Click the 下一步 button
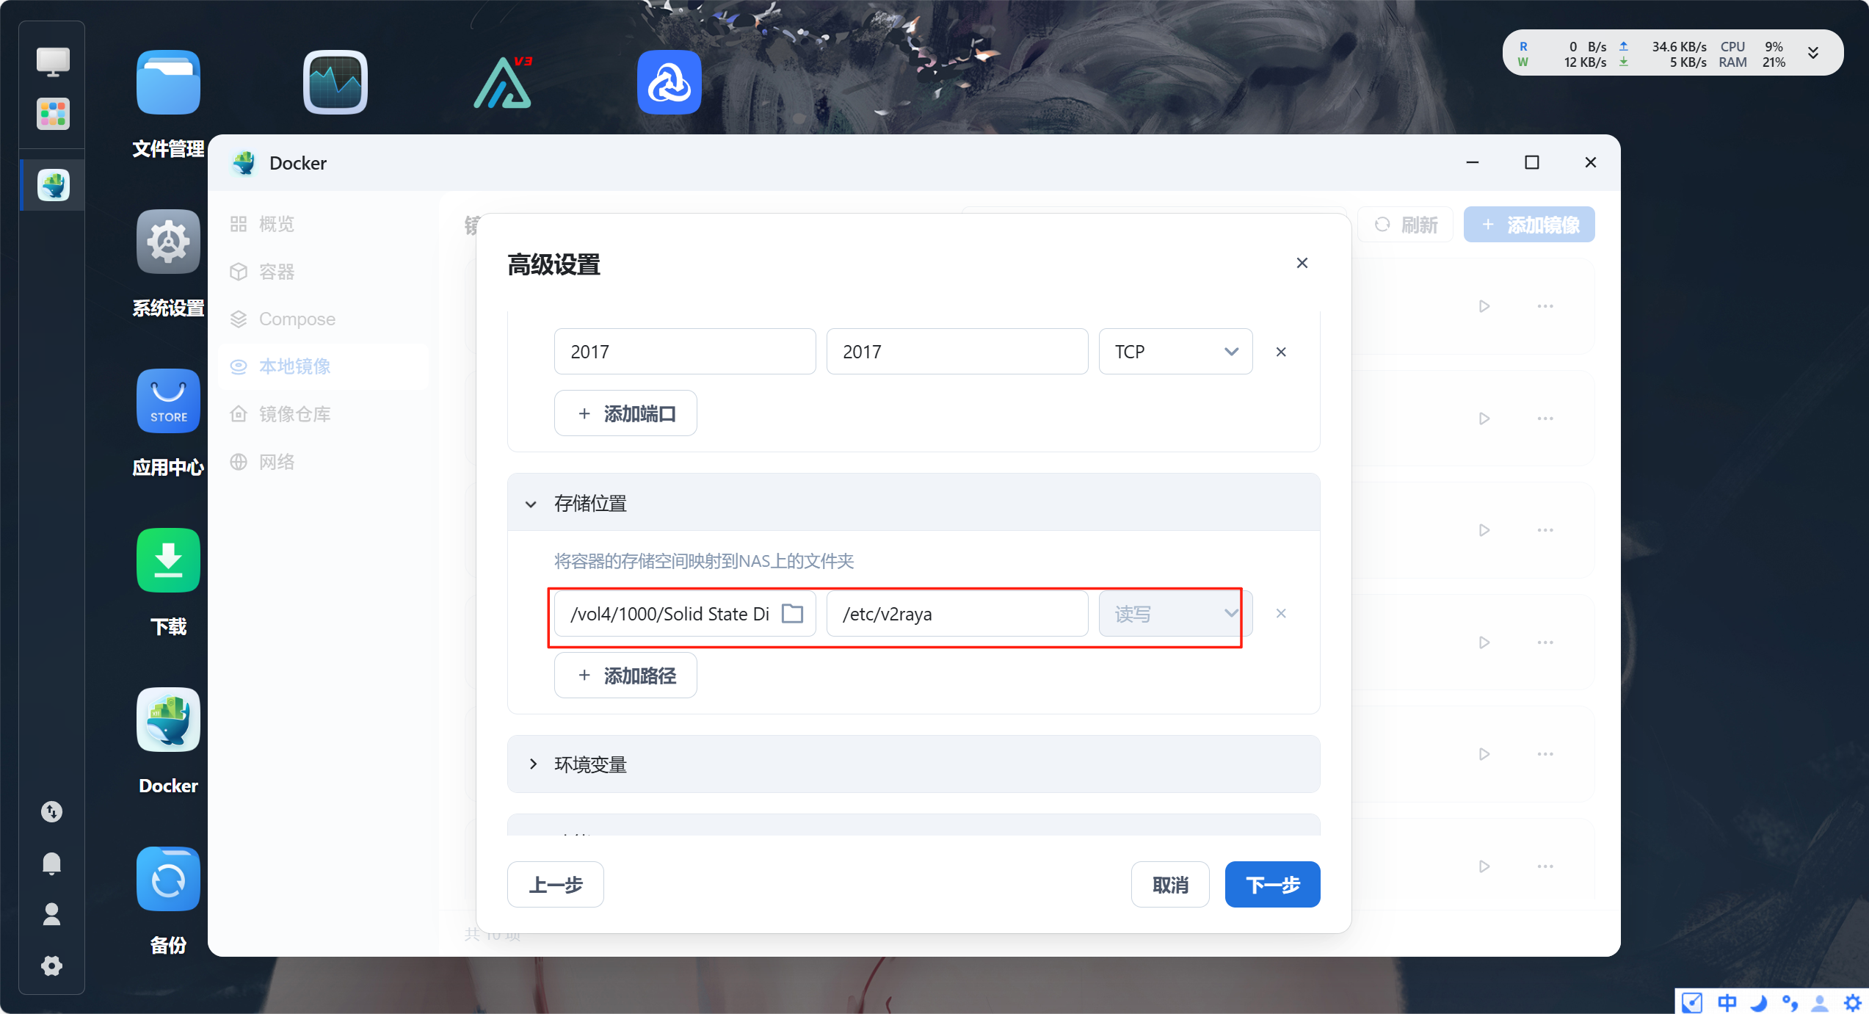 point(1272,885)
